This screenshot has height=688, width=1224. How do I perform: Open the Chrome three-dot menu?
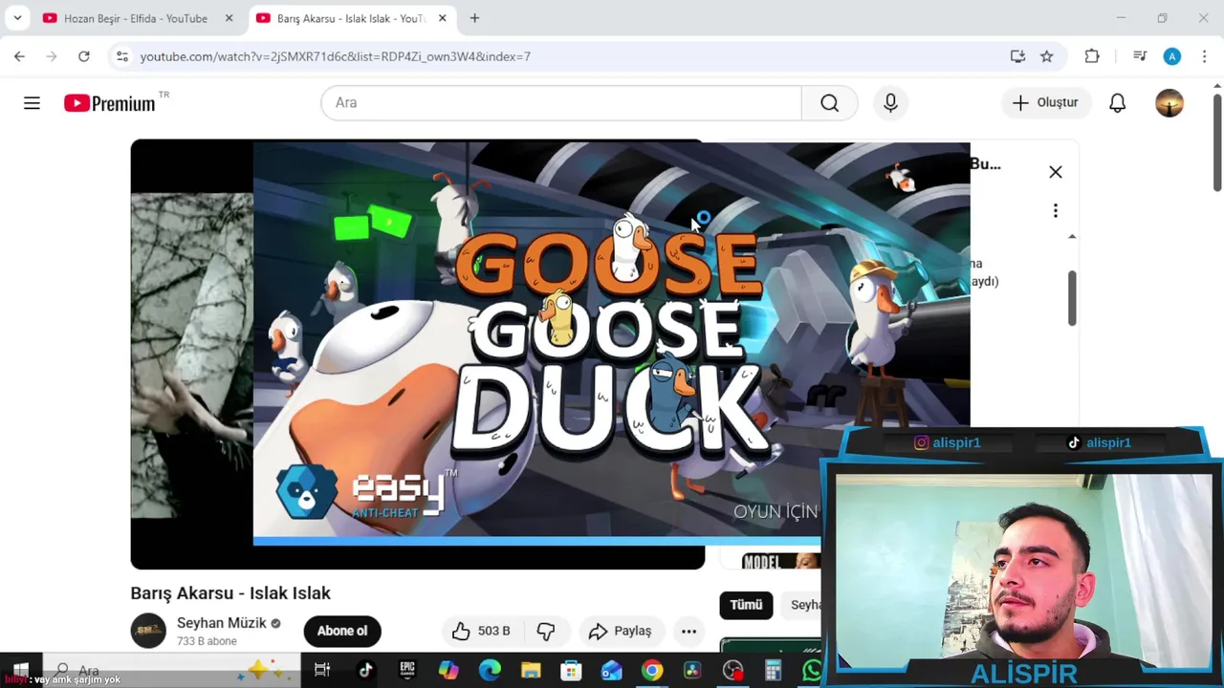[1205, 56]
